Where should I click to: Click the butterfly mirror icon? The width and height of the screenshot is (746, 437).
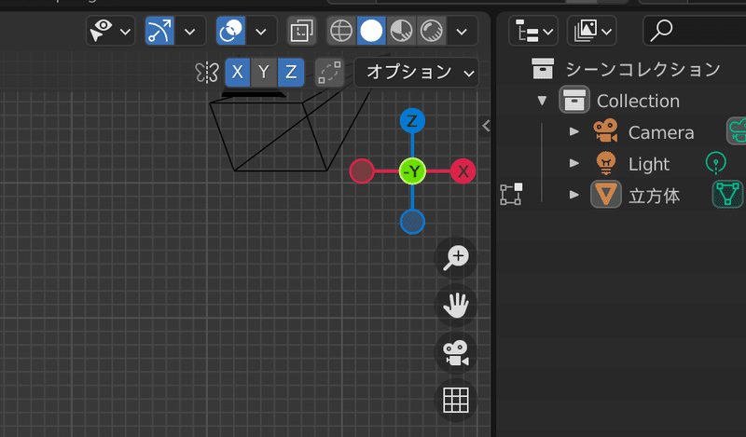207,73
